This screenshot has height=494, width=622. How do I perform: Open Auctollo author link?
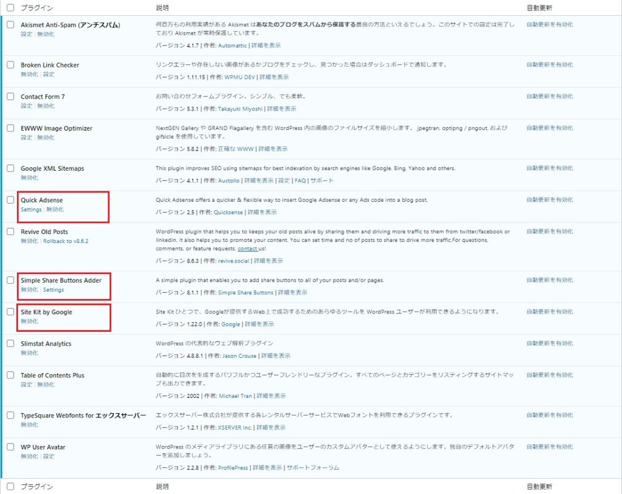pyautogui.click(x=229, y=181)
